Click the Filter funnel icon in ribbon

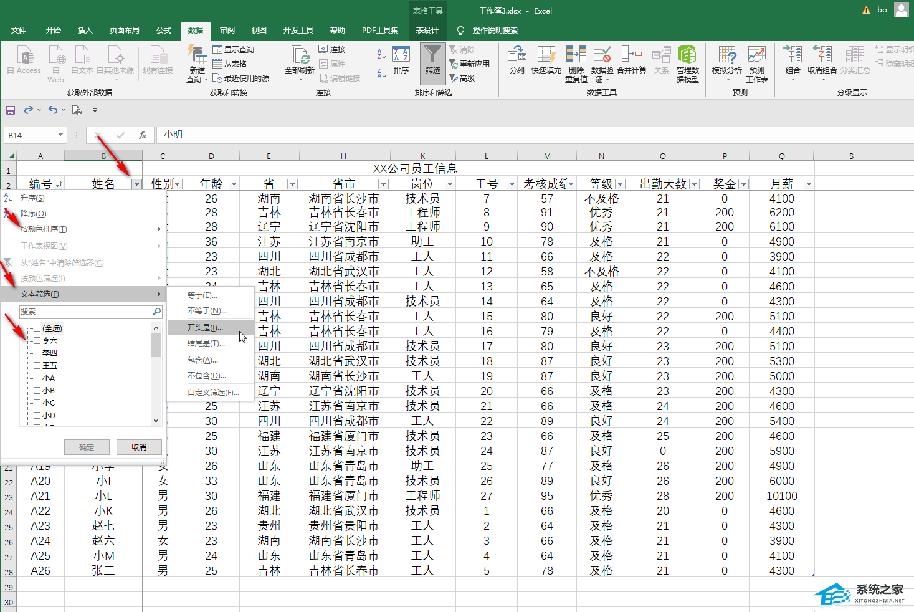(x=432, y=60)
